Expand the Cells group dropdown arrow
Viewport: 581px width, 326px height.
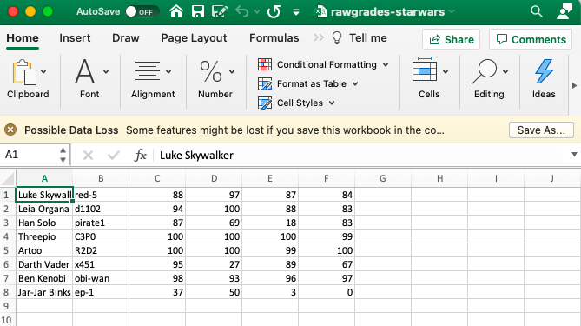tap(446, 71)
